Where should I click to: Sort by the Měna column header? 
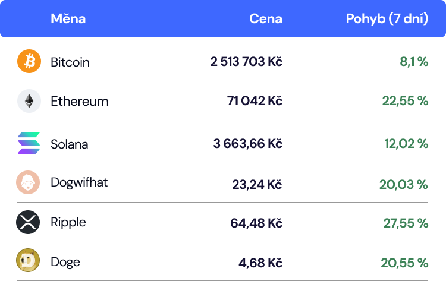coord(68,19)
